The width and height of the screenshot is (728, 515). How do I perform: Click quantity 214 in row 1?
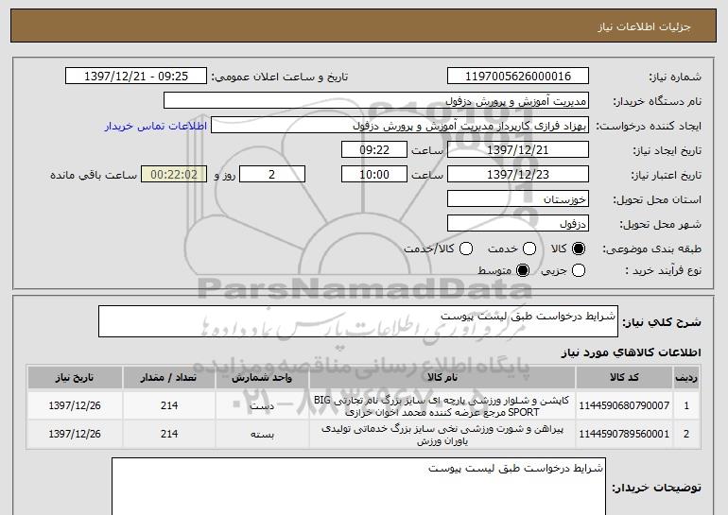pos(169,405)
